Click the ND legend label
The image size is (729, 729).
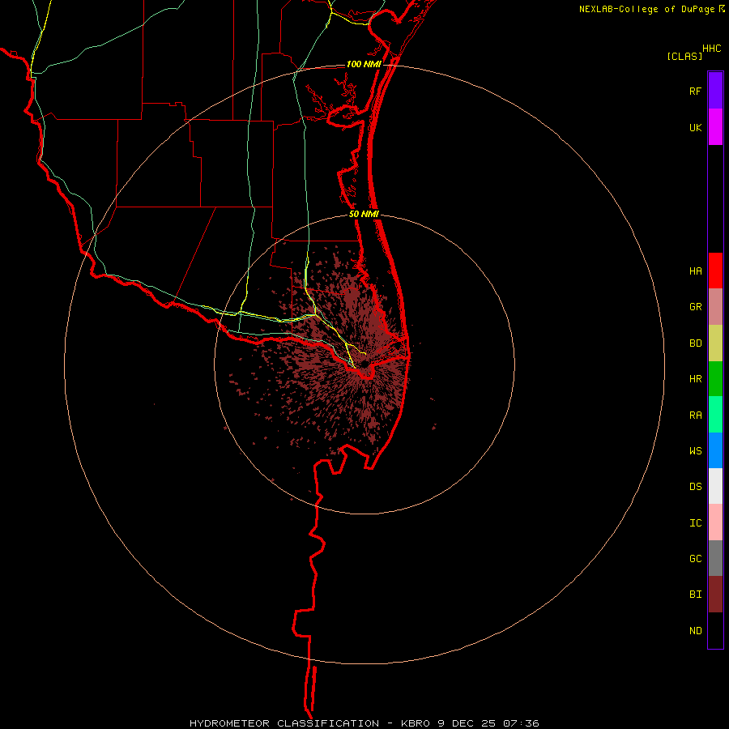click(x=695, y=630)
